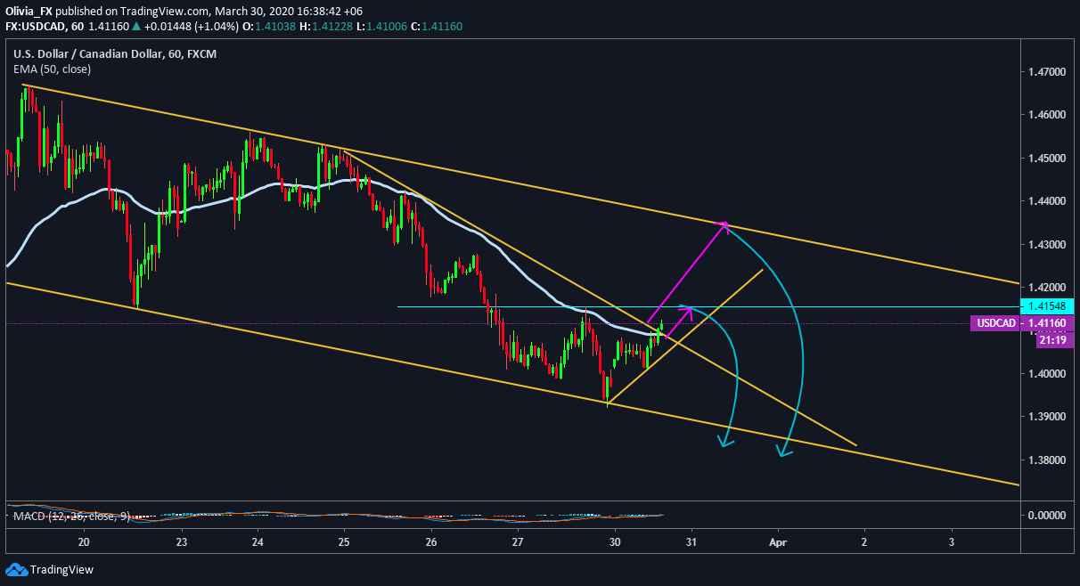Click the 1.46000 price axis label
This screenshot has height=586, width=1080.
tap(1049, 115)
